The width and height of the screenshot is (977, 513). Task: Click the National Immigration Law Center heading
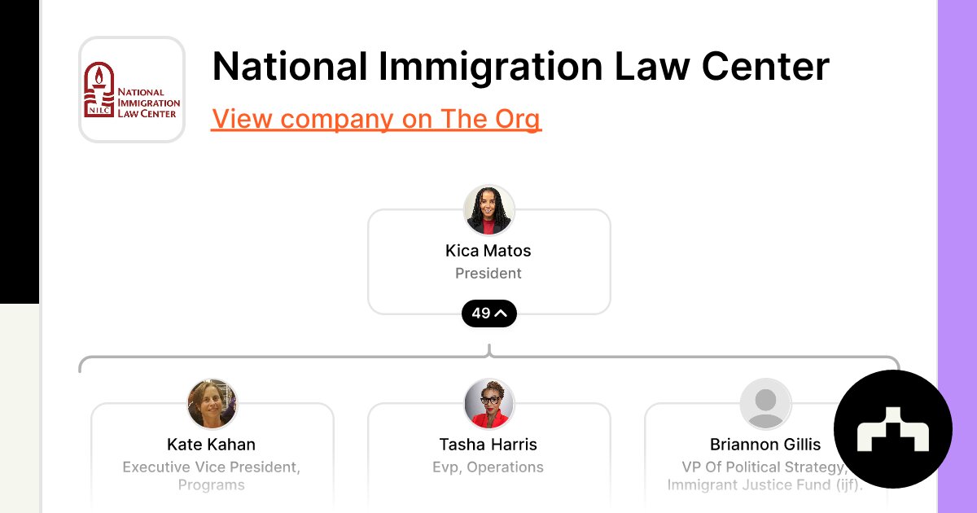[521, 67]
